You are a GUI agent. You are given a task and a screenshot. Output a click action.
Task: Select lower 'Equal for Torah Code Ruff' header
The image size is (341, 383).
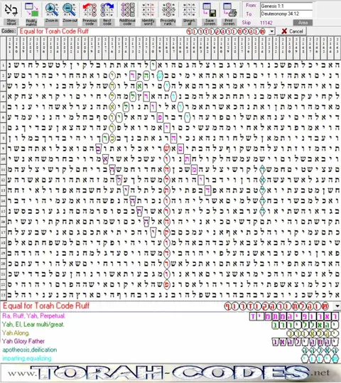46,306
